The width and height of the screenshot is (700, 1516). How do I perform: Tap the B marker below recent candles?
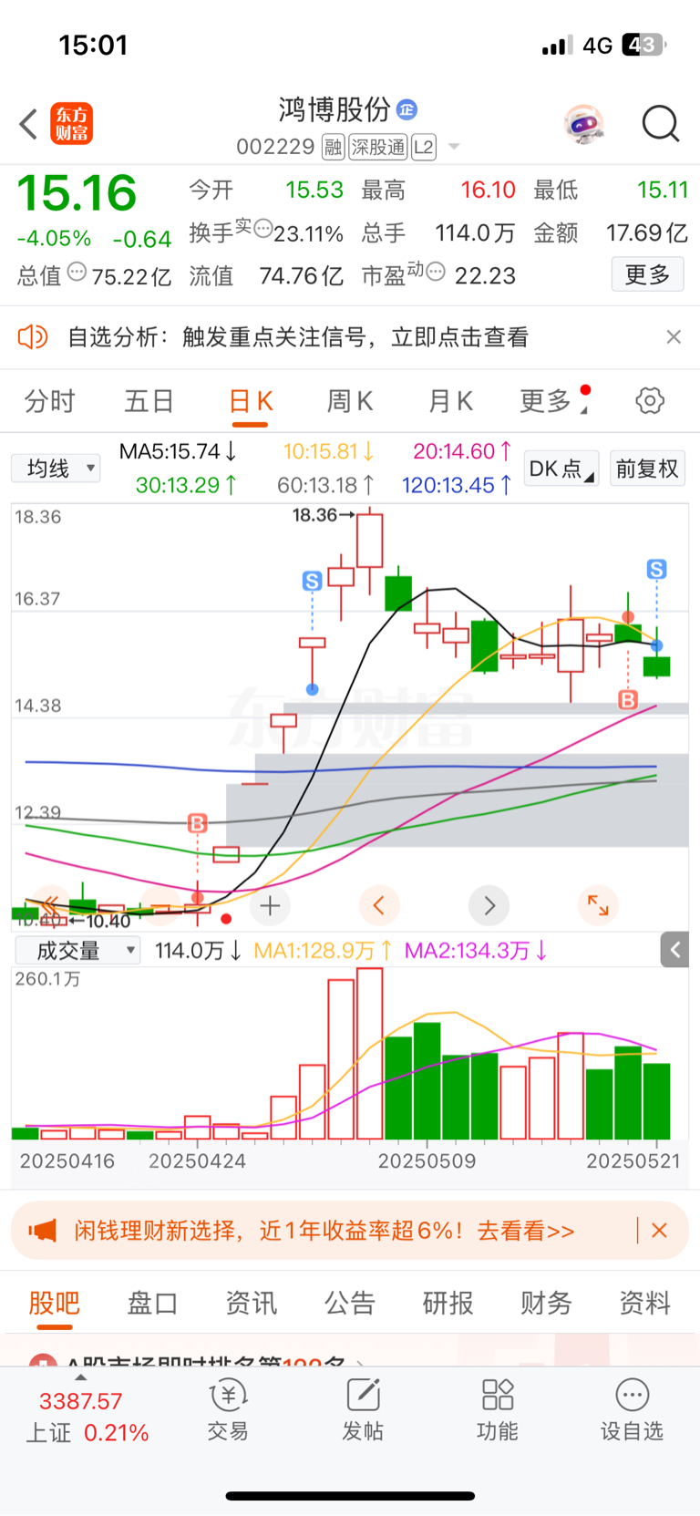pos(628,700)
